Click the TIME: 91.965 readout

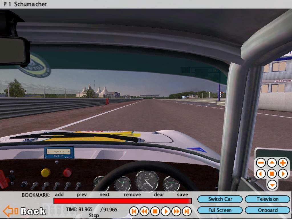coord(79,209)
